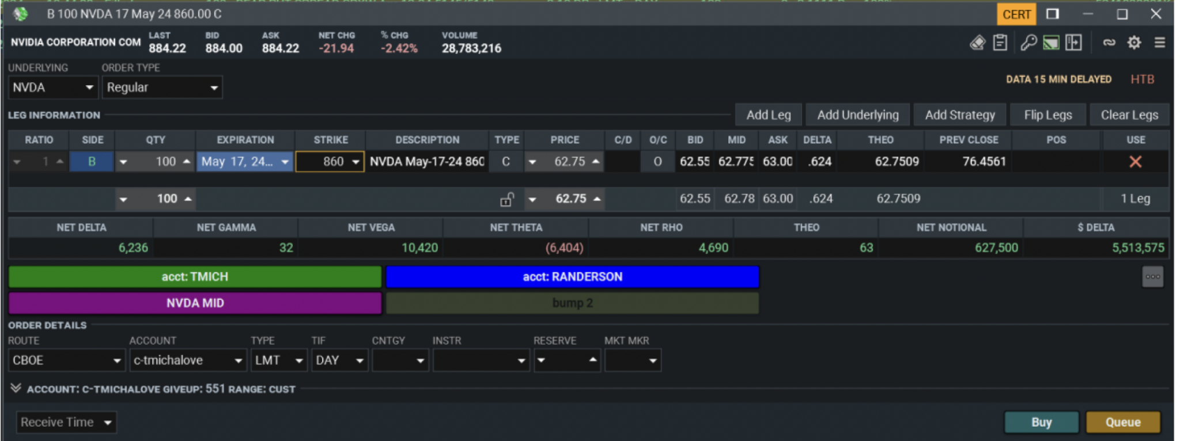Click the application logo in title bar
The image size is (1180, 441).
click(21, 14)
